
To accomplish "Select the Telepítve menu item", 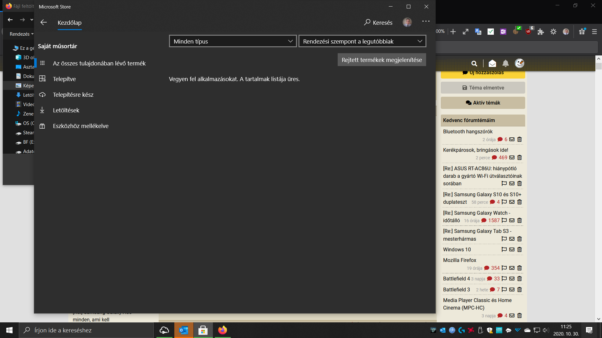I will [x=64, y=79].
